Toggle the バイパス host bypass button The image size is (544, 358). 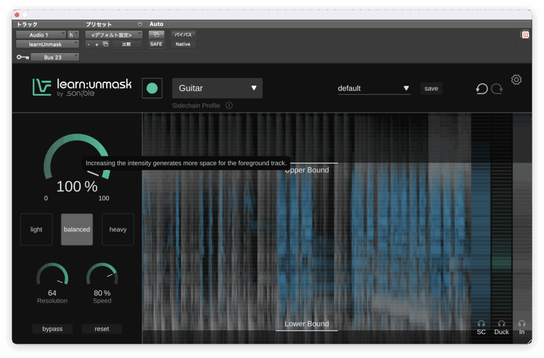point(183,35)
